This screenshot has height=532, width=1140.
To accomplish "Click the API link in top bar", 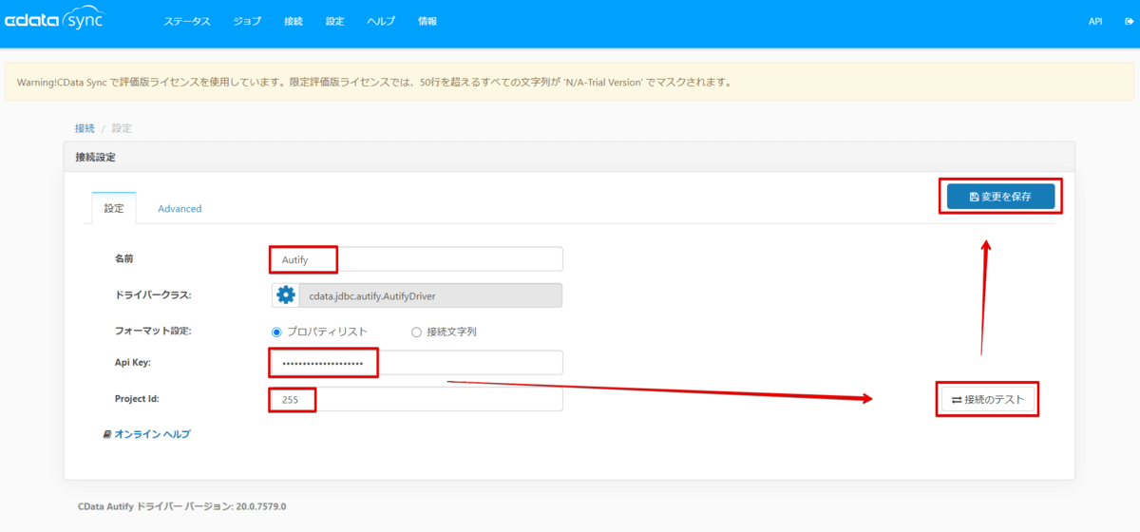I will pos(1095,21).
